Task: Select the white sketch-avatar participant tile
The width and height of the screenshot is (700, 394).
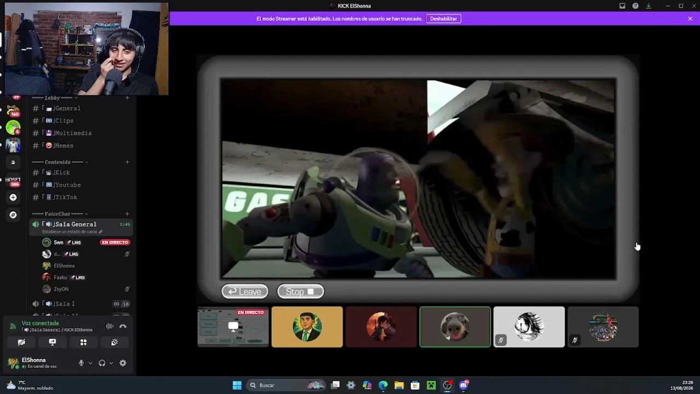Action: pos(529,327)
